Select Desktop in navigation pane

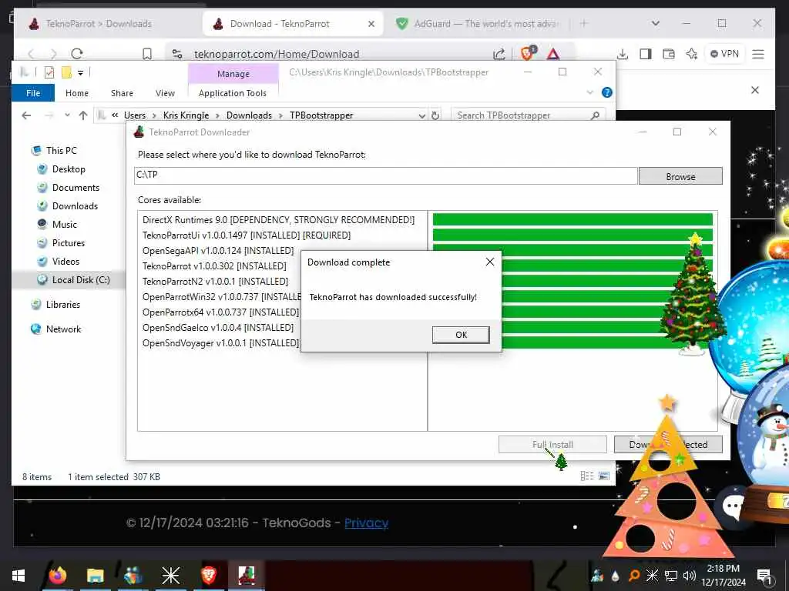pyautogui.click(x=69, y=169)
